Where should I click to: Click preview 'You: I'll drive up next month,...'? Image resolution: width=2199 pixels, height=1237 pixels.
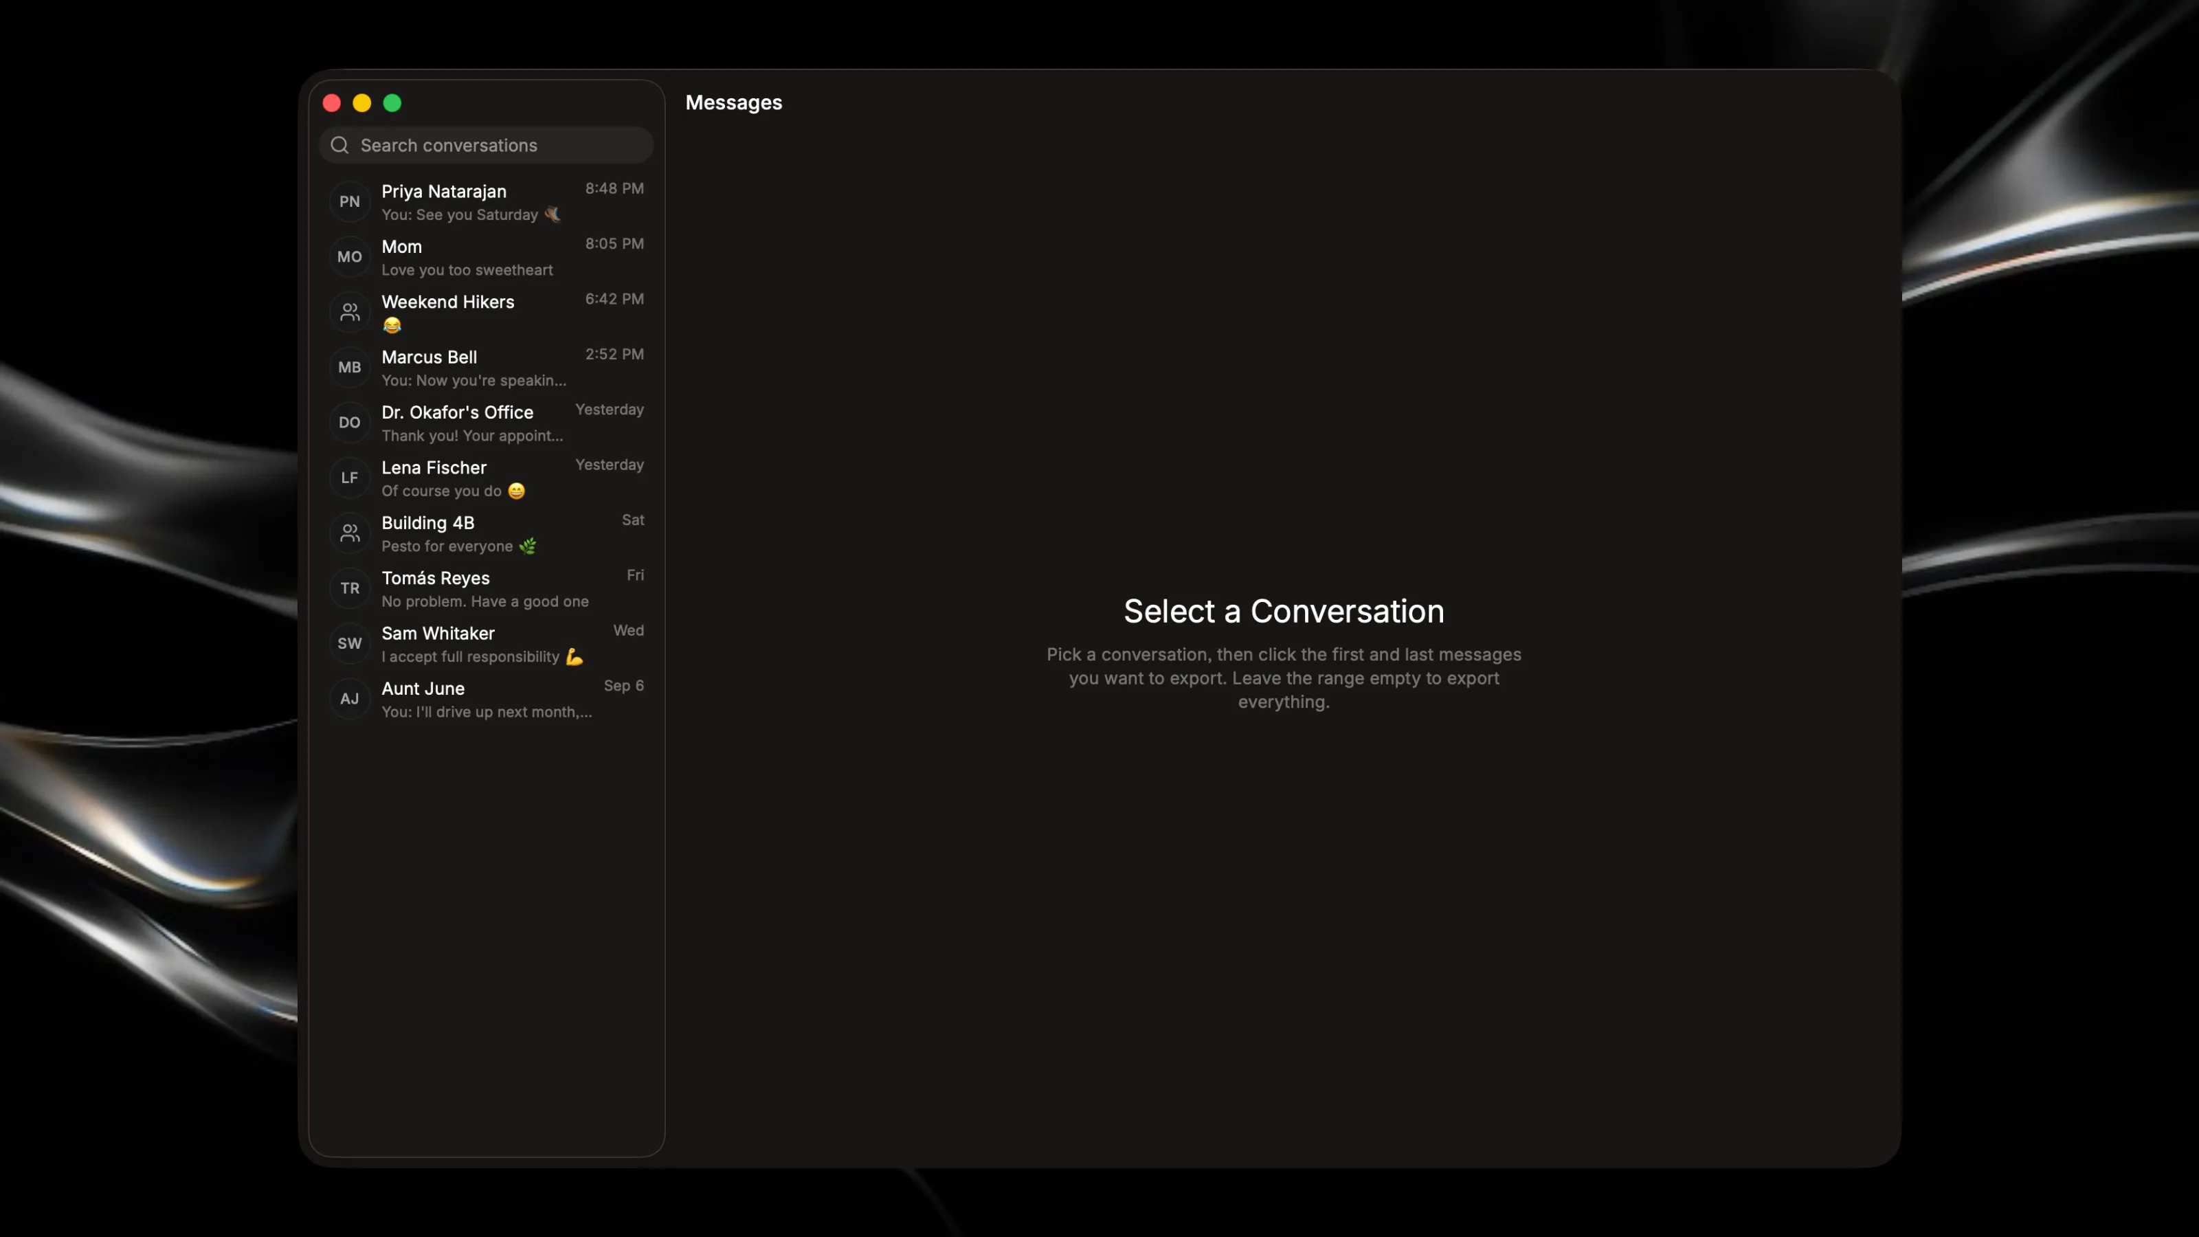click(487, 712)
